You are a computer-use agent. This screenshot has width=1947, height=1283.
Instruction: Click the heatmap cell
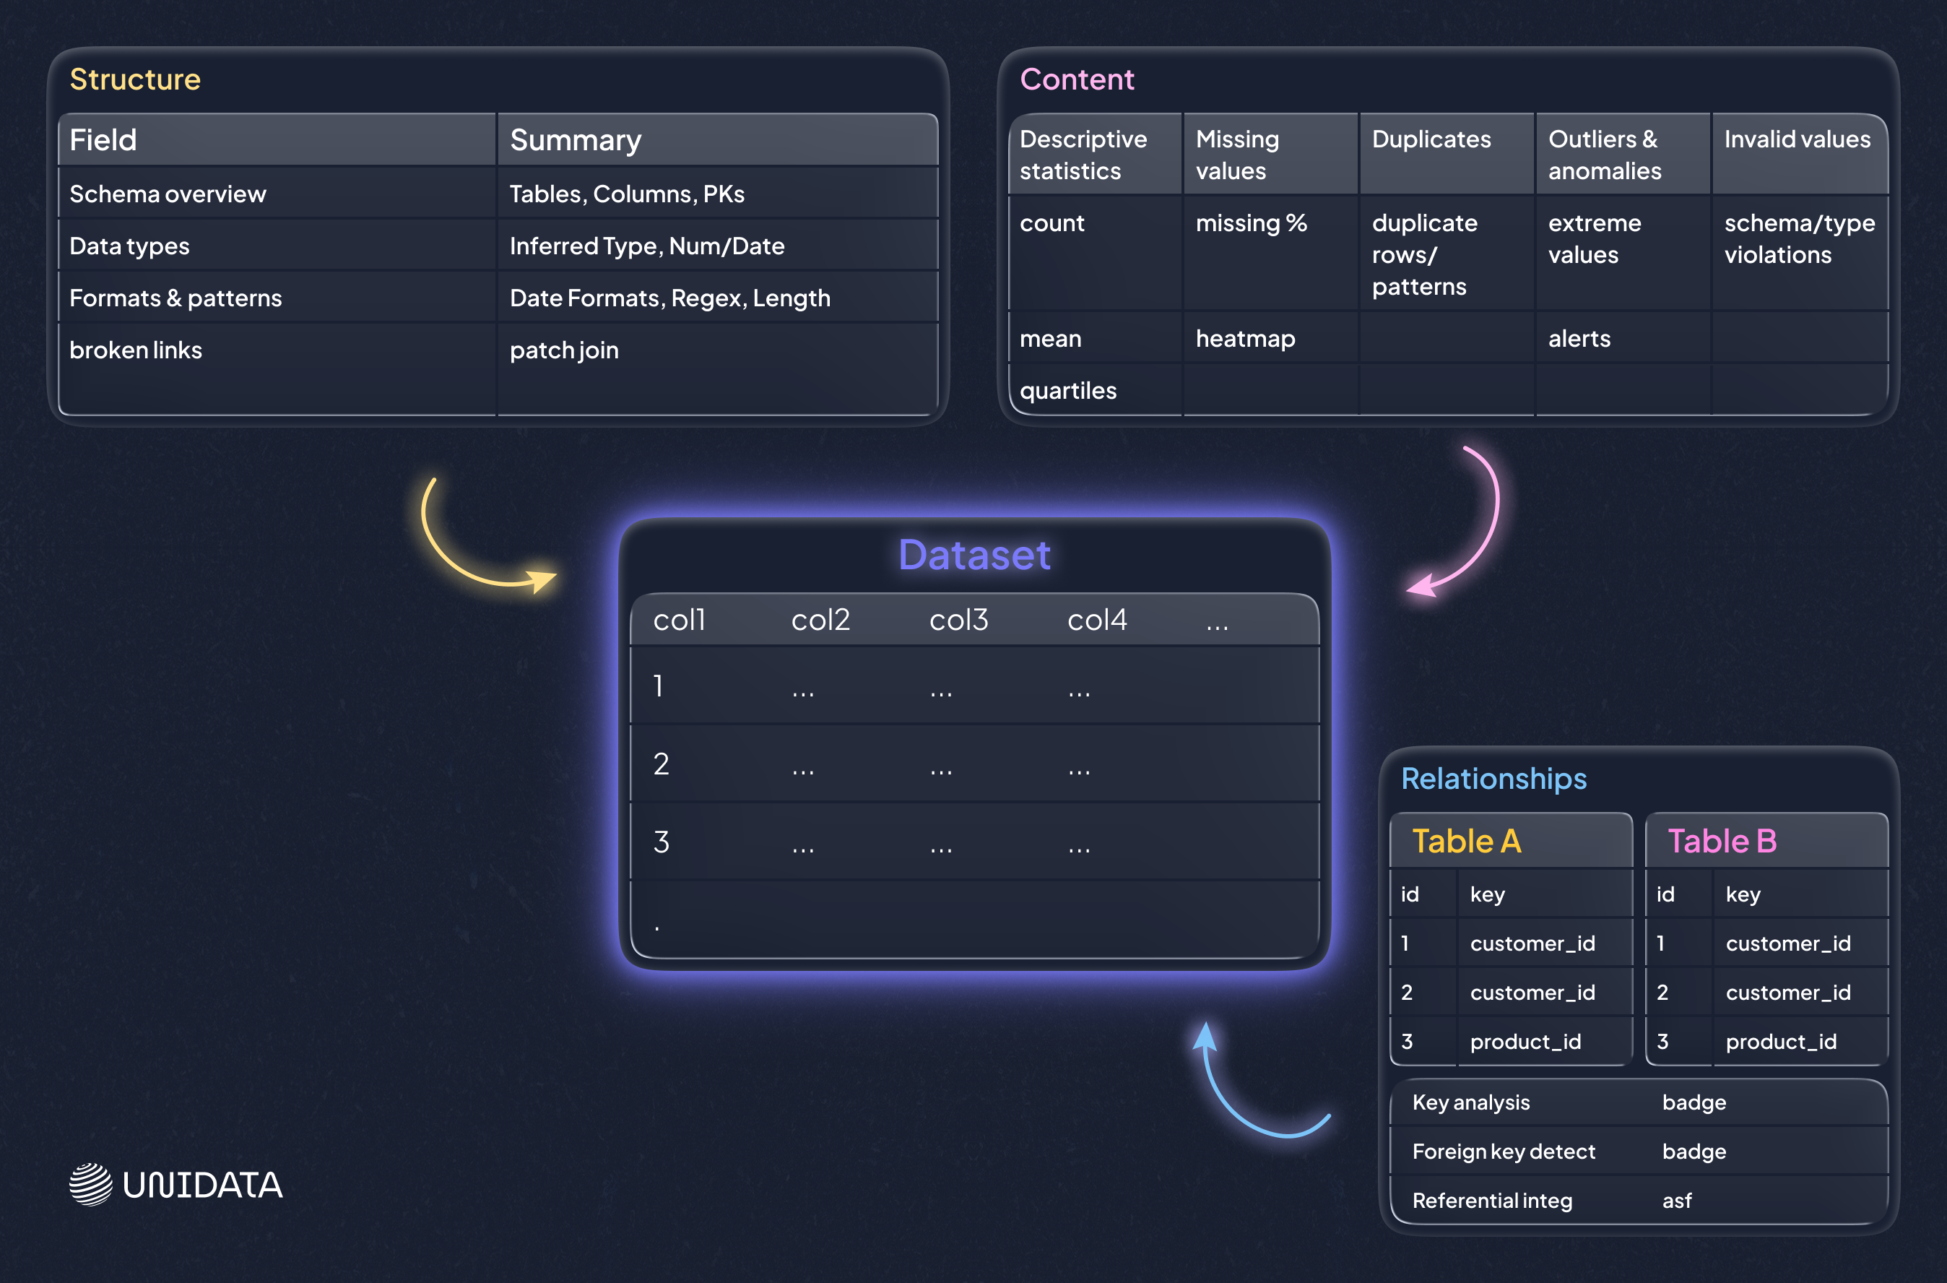pos(1245,339)
